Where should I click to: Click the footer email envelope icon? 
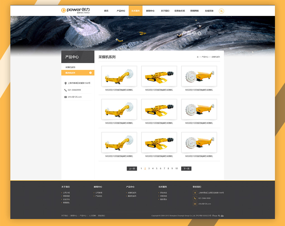[x=195, y=204]
